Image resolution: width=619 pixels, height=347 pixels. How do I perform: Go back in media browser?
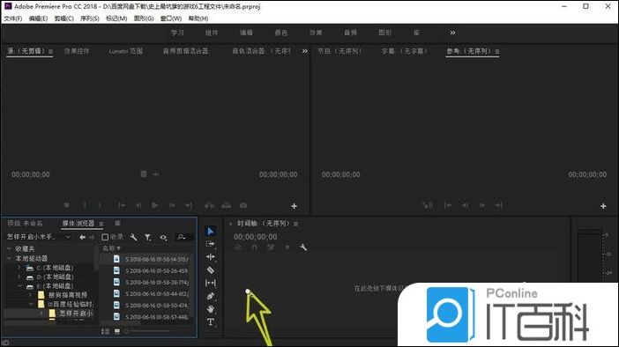[x=82, y=237]
